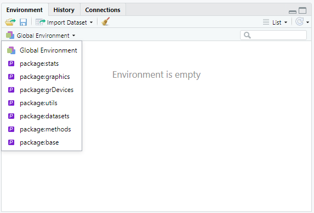The image size is (314, 213).
Task: Click the refresh environment icon
Action: [300, 22]
